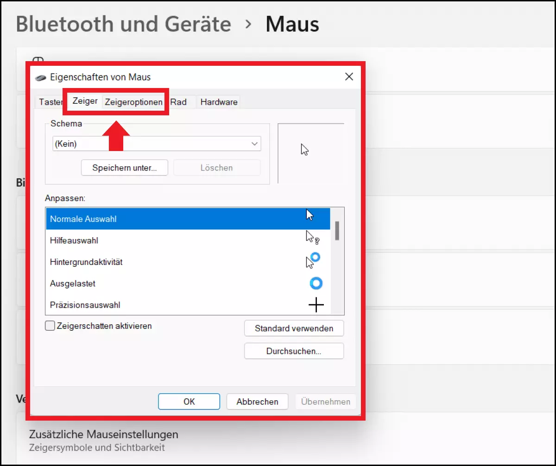Confirm the dialog with OK
The height and width of the screenshot is (466, 556).
point(189,402)
